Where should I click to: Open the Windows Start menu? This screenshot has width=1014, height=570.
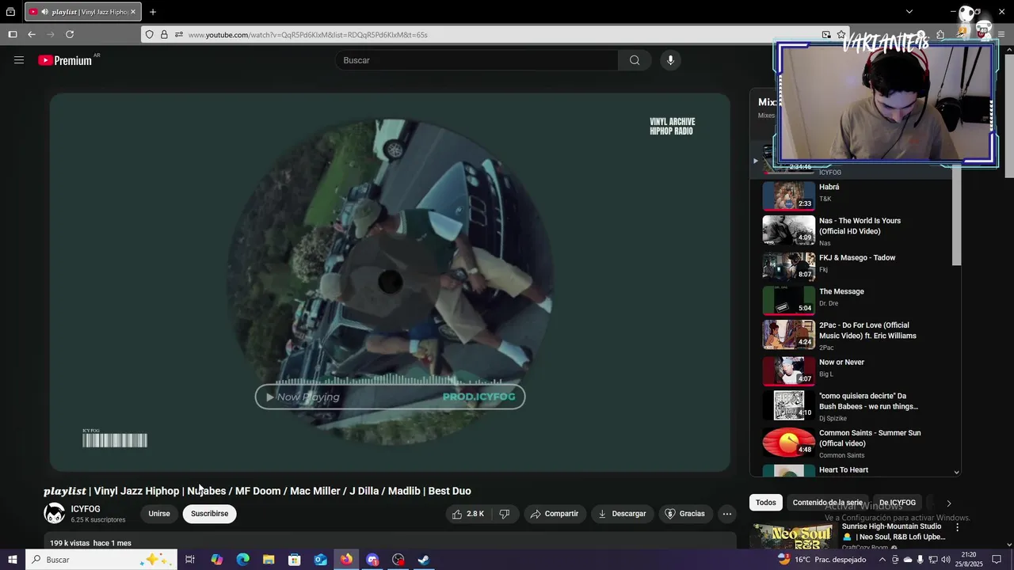point(13,560)
